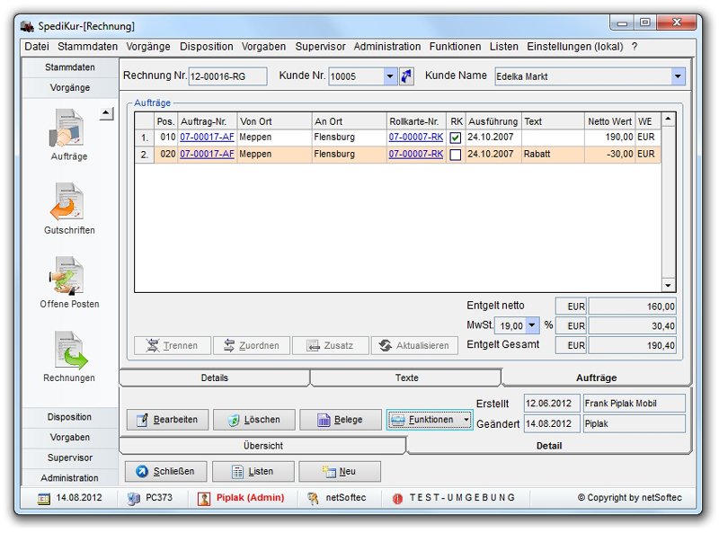719x533 pixels.
Task: Open the MwSt. rate dropdown
Action: [x=532, y=325]
